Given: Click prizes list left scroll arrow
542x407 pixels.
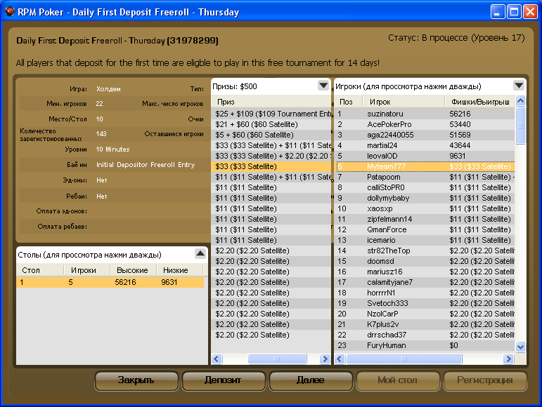Looking at the screenshot, I should [217, 359].
